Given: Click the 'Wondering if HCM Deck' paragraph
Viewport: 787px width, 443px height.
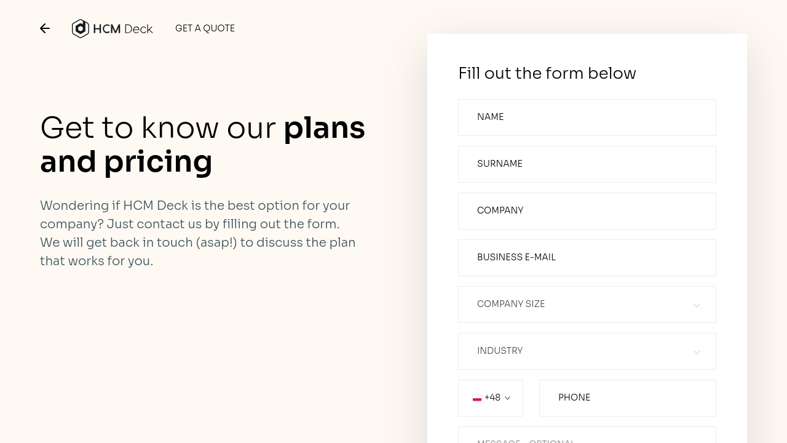Looking at the screenshot, I should click(198, 233).
